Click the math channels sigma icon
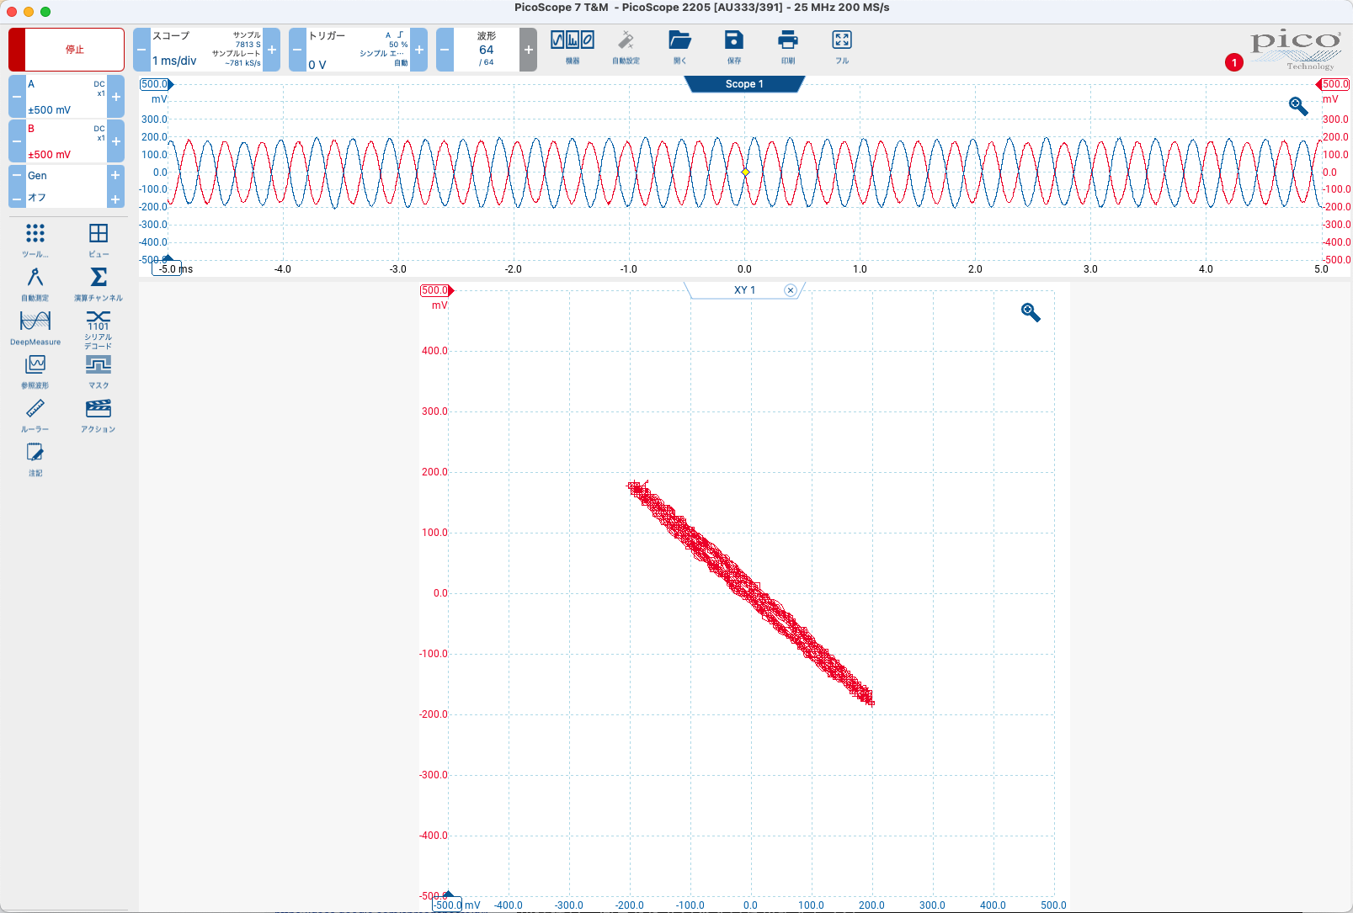 pos(98,283)
